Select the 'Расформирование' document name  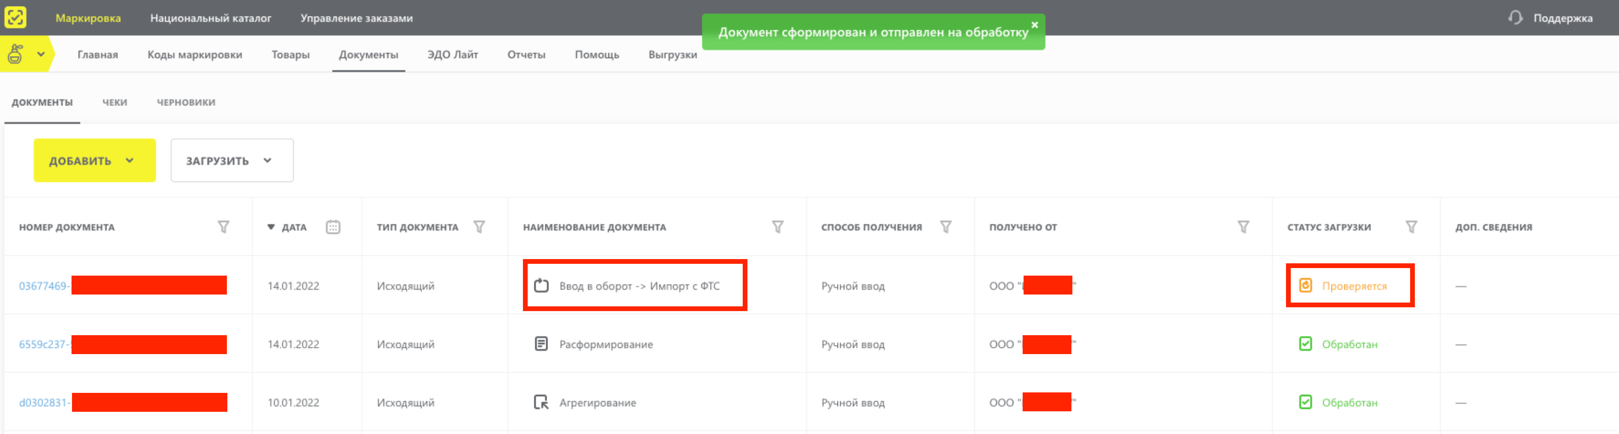pos(606,344)
